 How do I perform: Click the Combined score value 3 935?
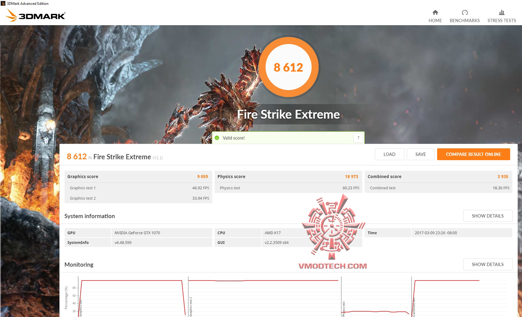(503, 177)
